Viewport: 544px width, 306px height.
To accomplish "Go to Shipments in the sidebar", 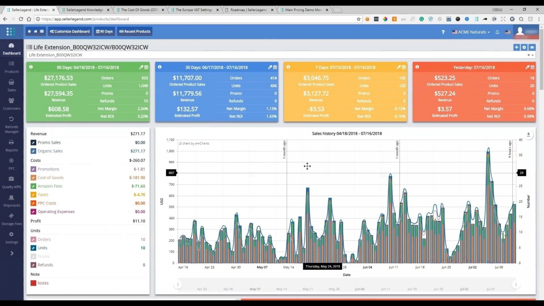I will coord(11,200).
